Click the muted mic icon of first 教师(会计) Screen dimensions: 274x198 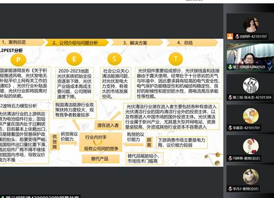point(230,159)
